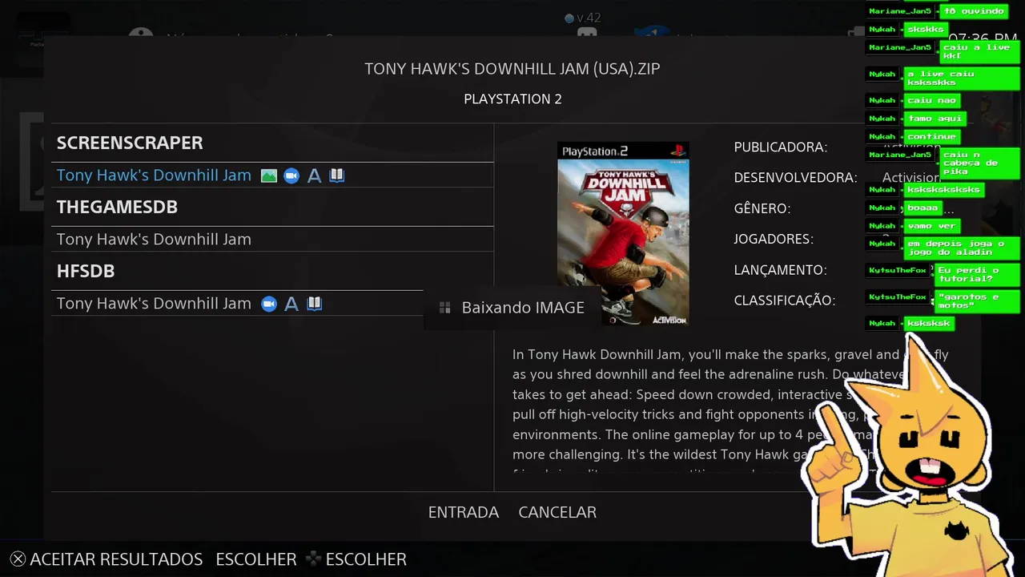1025x577 pixels.
Task: Click the video camera icon on HFSDB result
Action: pos(269,304)
